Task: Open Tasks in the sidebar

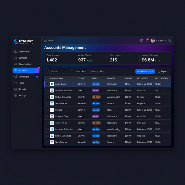Action: point(26,83)
